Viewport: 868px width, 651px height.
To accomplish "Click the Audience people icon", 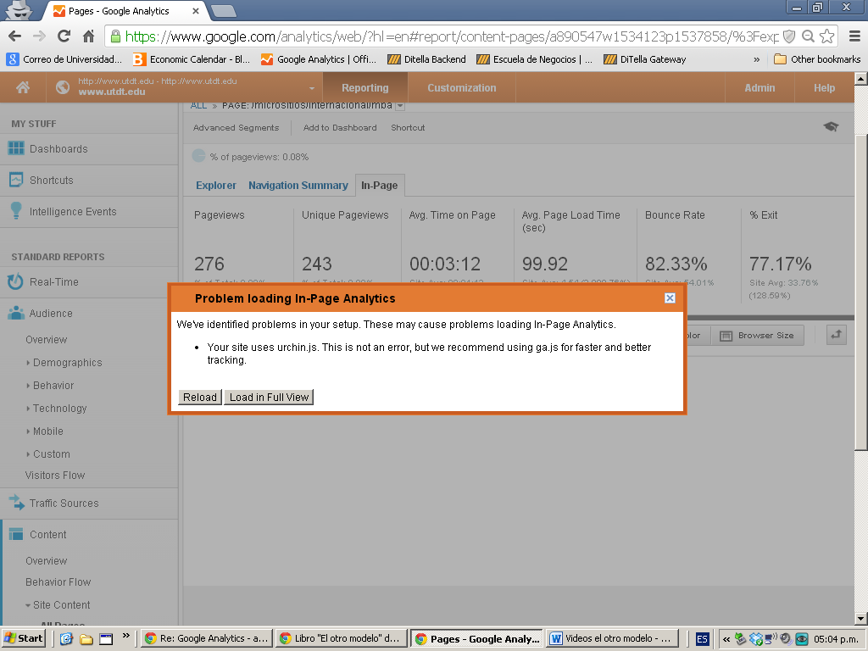I will click(16, 313).
